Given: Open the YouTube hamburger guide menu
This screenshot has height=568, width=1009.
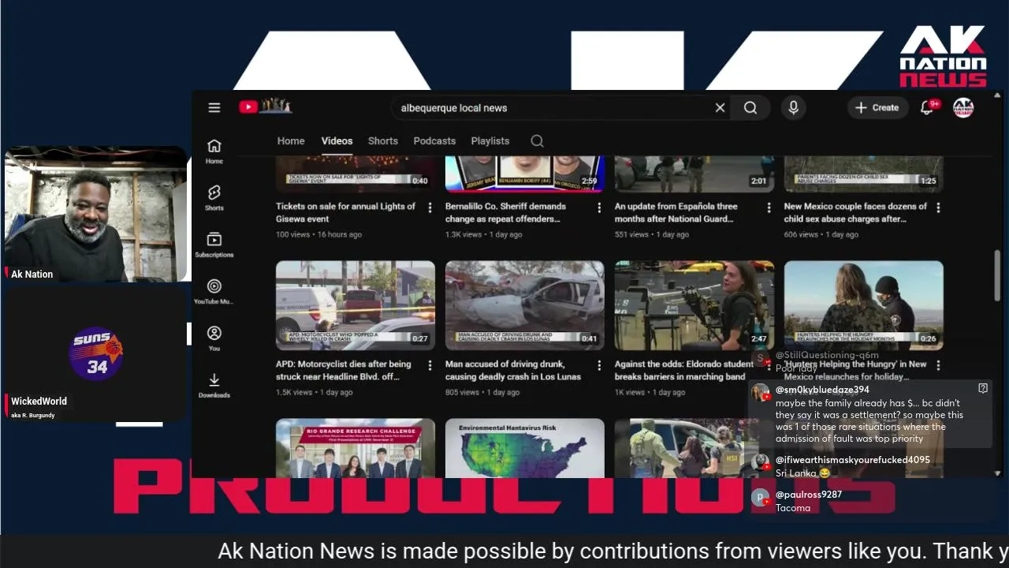Looking at the screenshot, I should (x=214, y=108).
